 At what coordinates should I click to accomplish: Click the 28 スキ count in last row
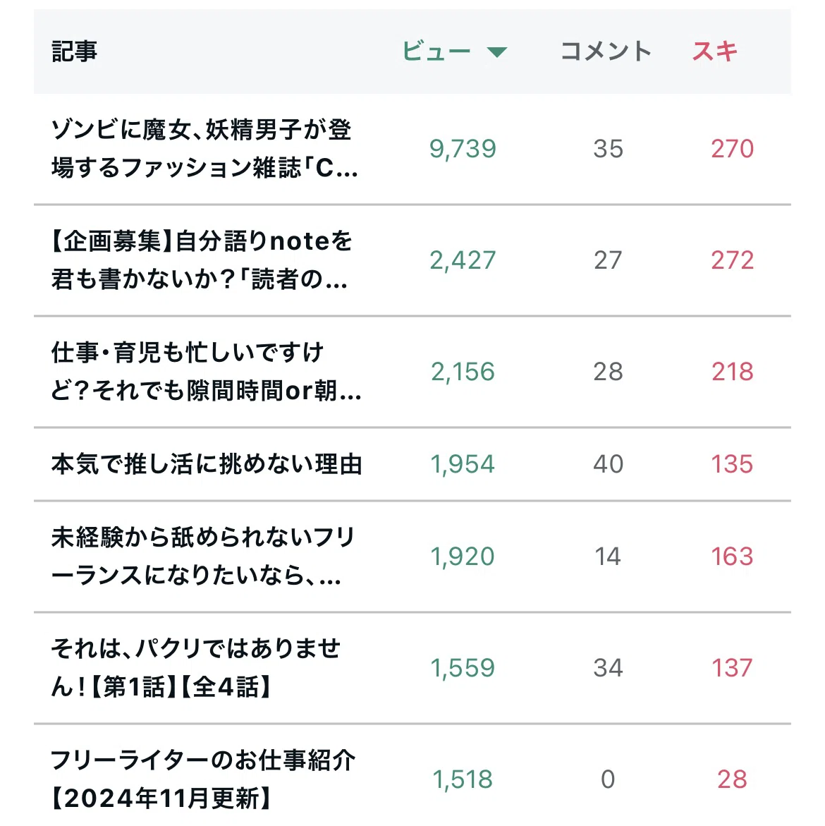733,779
